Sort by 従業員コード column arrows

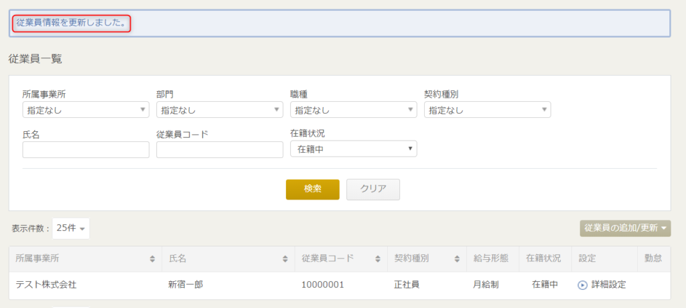(378, 259)
